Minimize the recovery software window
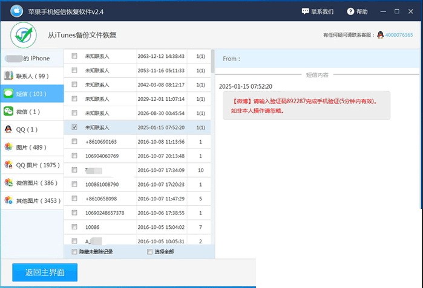The height and width of the screenshot is (288, 423). point(383,11)
